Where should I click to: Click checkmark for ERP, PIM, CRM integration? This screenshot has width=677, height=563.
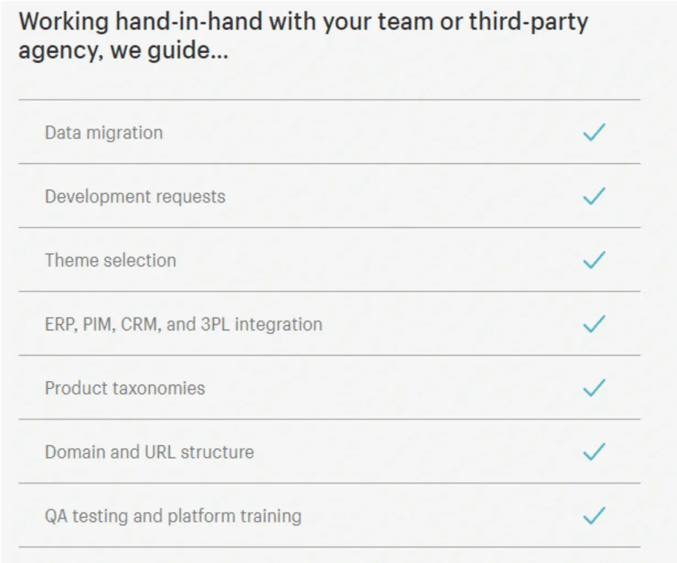tap(594, 324)
